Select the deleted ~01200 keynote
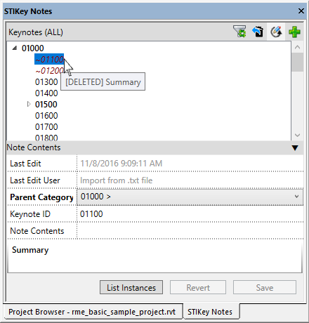 pyautogui.click(x=49, y=70)
